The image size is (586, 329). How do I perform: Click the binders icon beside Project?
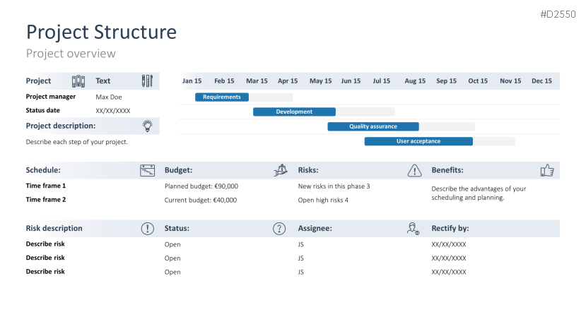(78, 80)
